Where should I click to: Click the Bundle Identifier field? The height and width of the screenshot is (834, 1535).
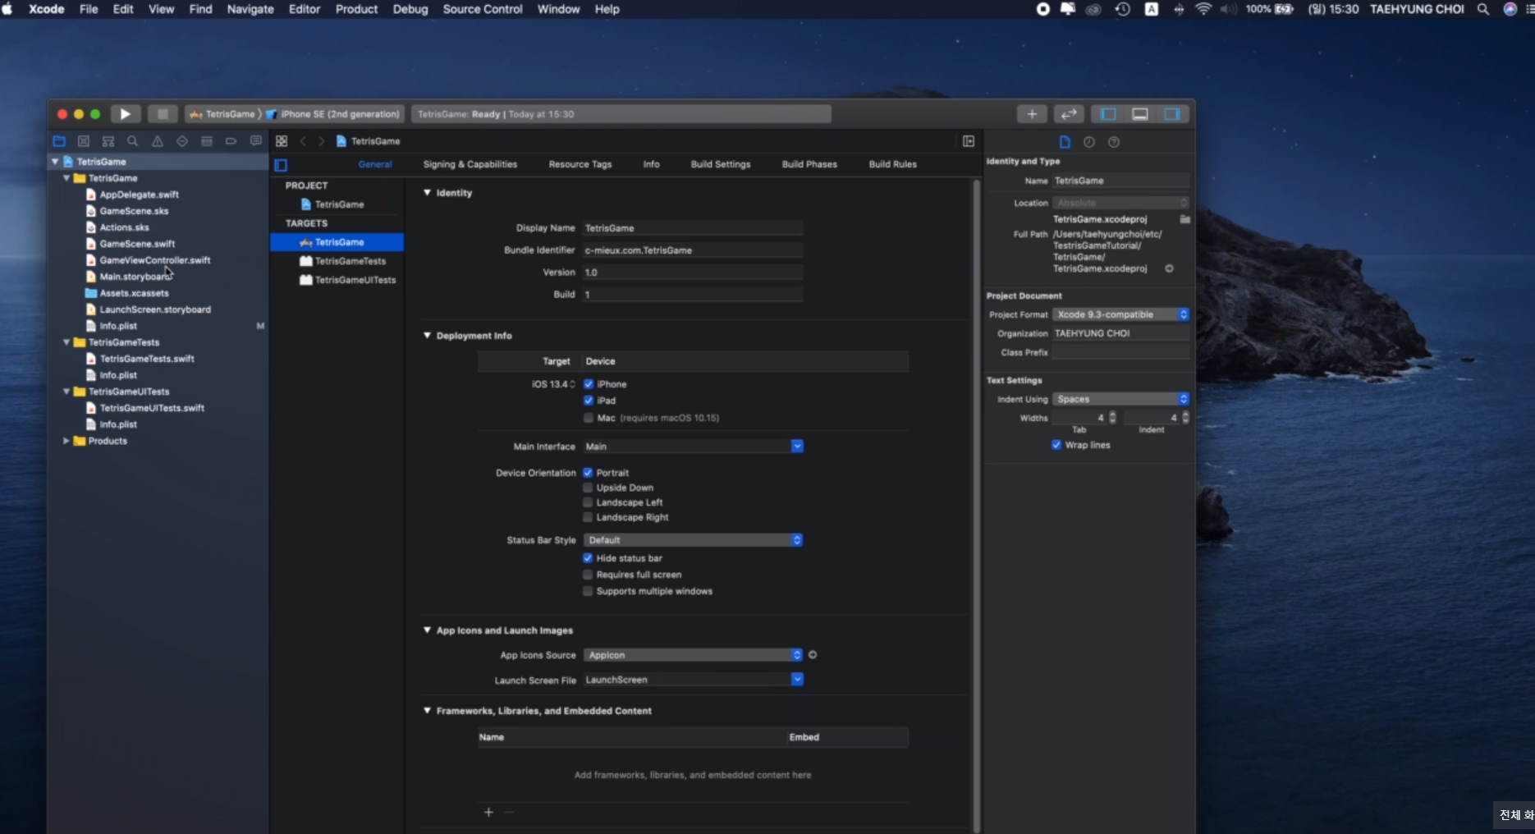[x=693, y=250]
